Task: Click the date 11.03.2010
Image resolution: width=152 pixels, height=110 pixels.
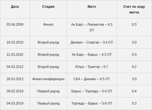Action: coord(15,55)
